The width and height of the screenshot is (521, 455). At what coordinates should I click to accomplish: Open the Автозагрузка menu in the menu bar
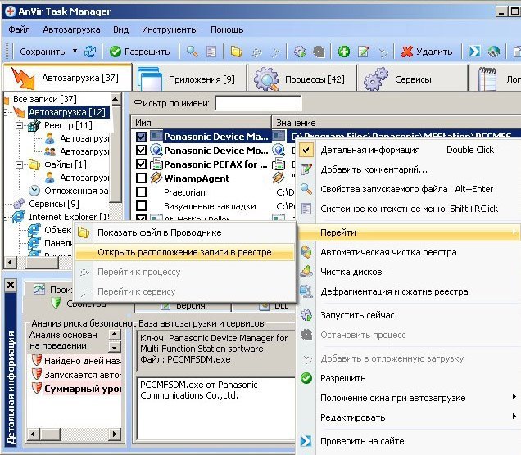(x=71, y=29)
